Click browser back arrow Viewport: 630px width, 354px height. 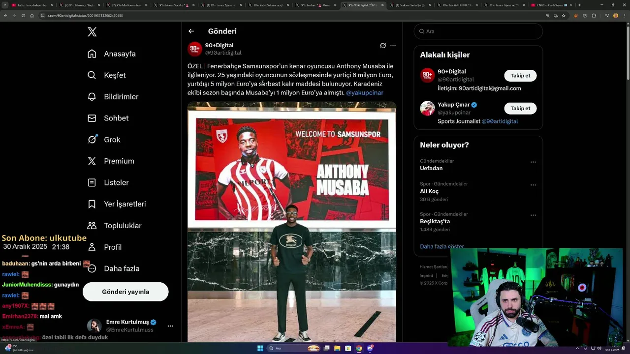[5, 16]
